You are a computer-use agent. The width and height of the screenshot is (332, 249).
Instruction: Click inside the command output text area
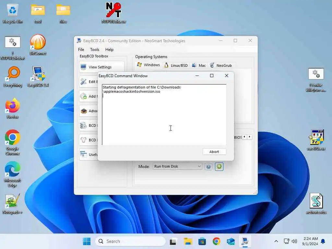[164, 114]
